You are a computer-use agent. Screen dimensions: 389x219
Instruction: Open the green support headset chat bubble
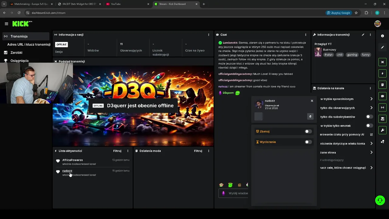tap(380, 200)
